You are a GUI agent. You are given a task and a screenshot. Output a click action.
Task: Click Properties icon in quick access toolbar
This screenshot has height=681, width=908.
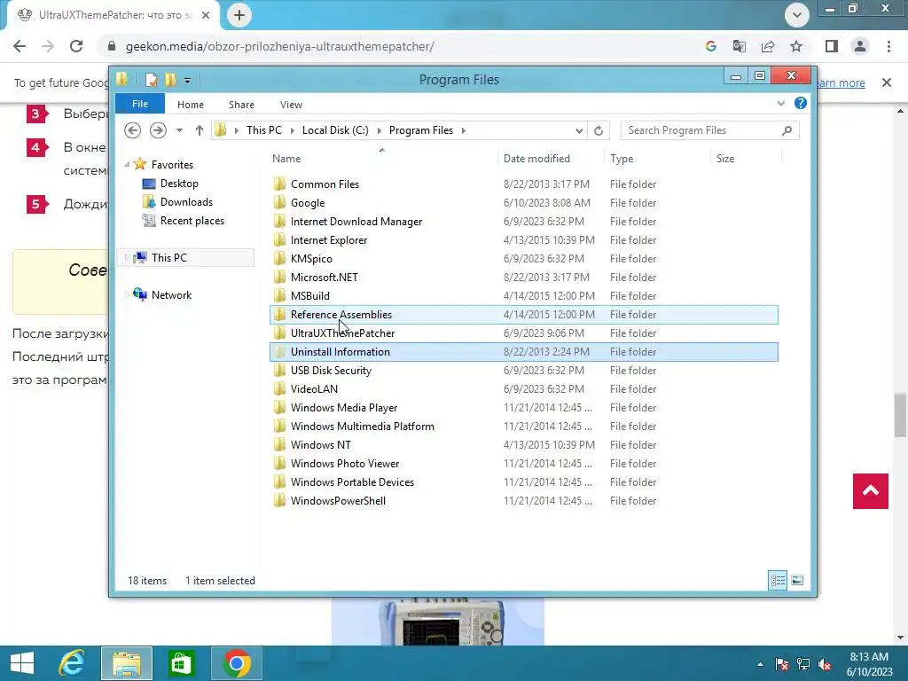coord(151,79)
